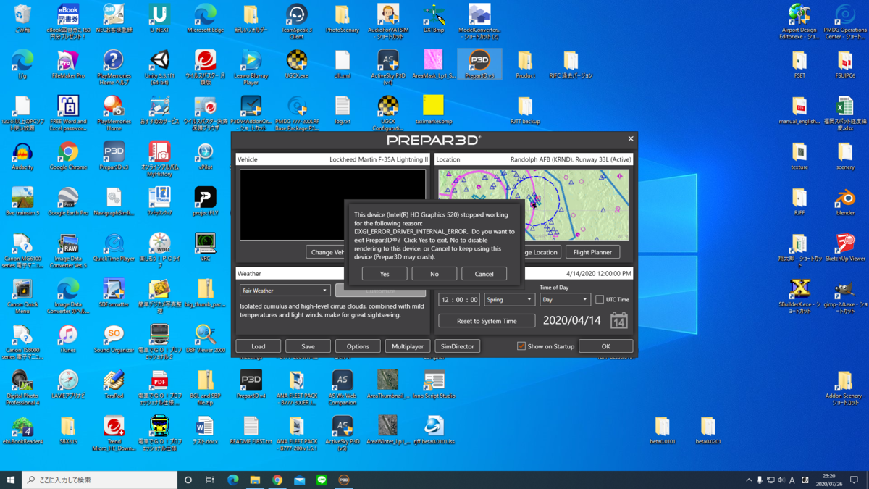This screenshot has height=489, width=869.
Task: Click Reset to System Time button
Action: [x=487, y=321]
